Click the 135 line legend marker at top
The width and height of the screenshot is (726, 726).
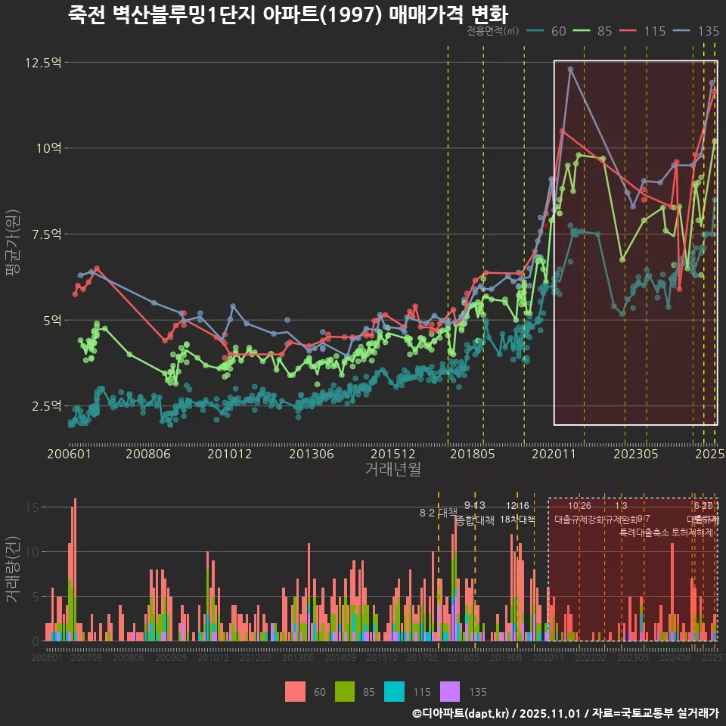682,31
